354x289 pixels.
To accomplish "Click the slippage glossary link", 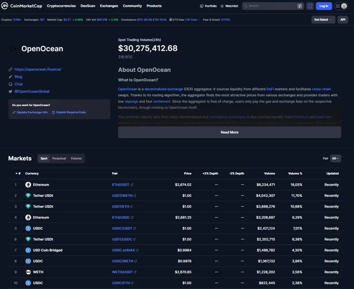I will [x=131, y=102].
